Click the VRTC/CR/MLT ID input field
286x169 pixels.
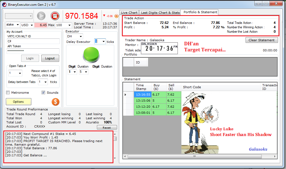[33, 41]
